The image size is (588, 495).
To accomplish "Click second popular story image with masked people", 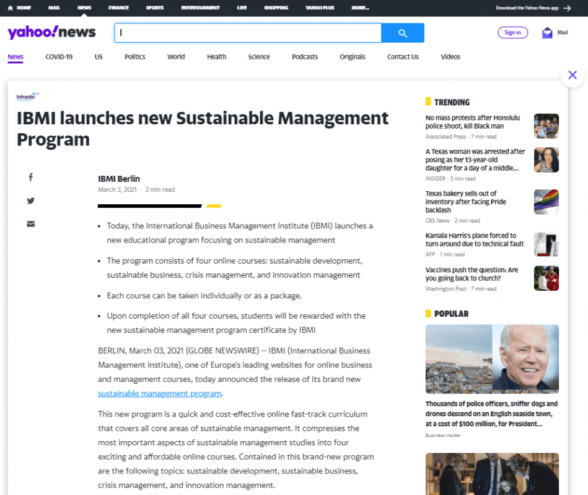I will point(492,474).
